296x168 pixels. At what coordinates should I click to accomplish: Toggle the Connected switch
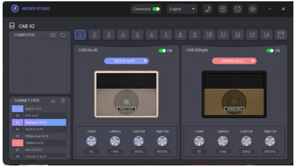coord(156,9)
